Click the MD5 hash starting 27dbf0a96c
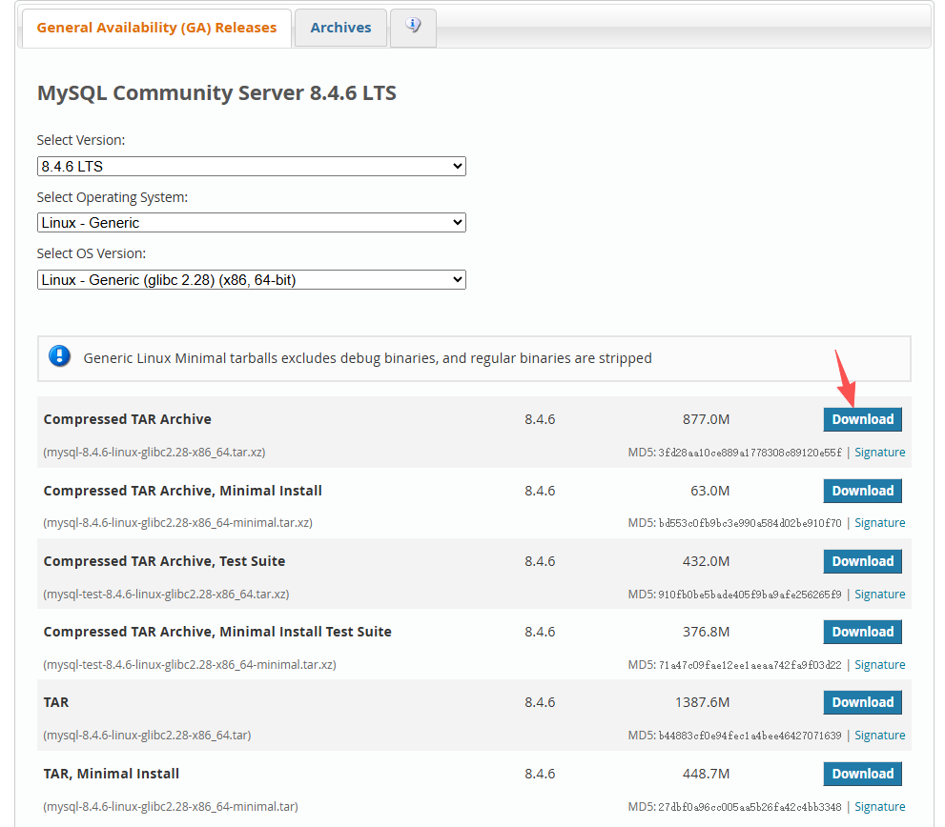 (x=750, y=808)
